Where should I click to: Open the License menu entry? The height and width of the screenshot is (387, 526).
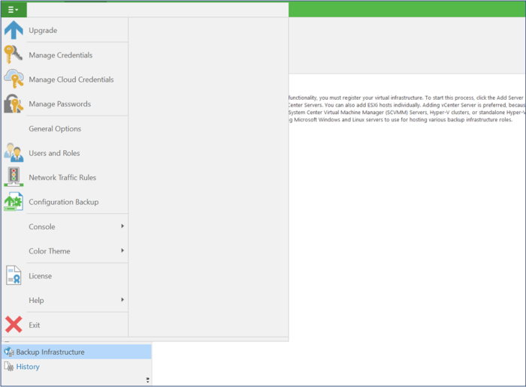pyautogui.click(x=41, y=276)
